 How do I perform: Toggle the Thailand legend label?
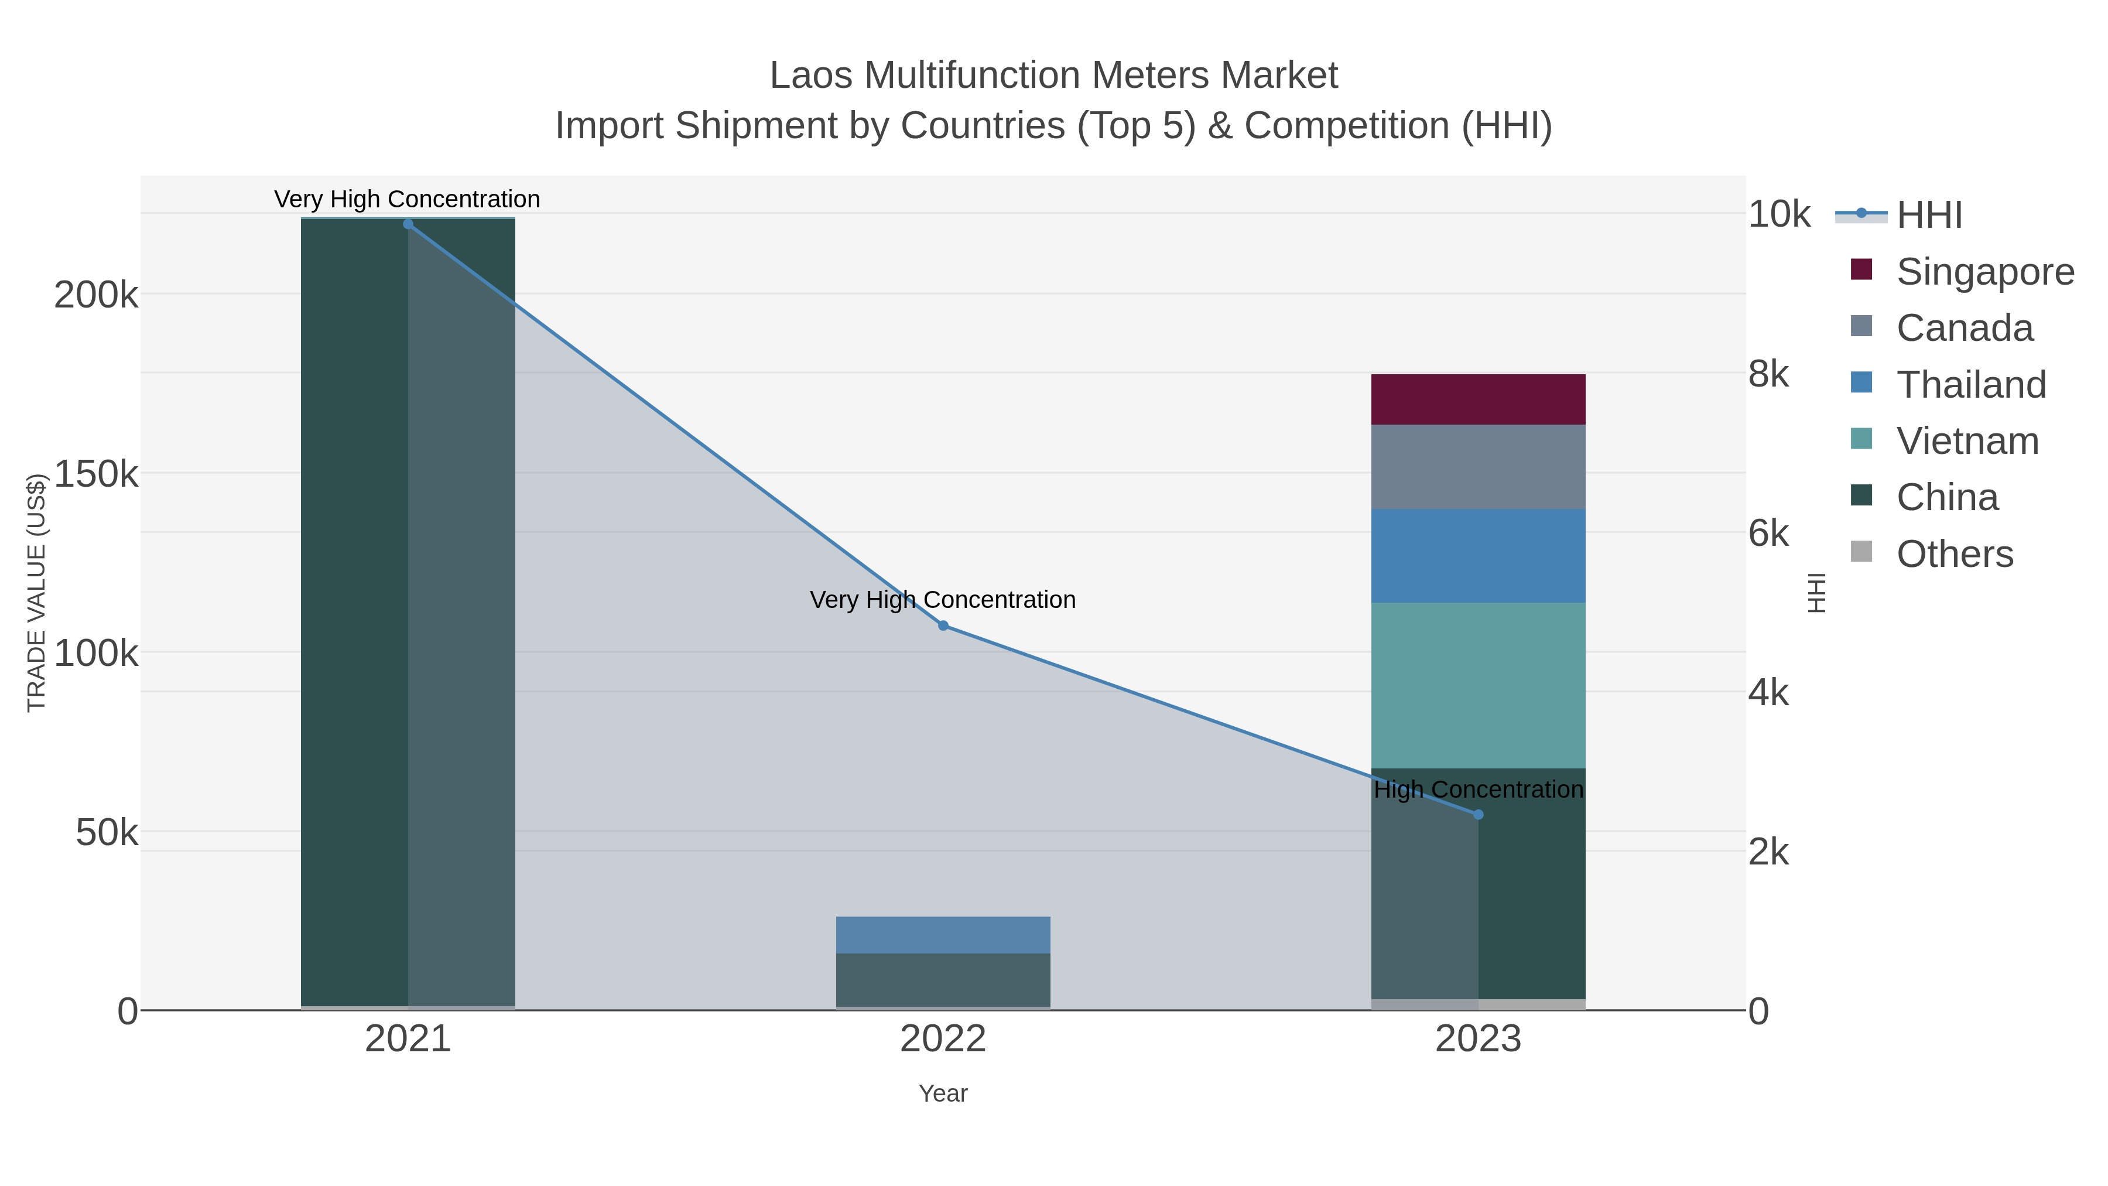click(1972, 384)
